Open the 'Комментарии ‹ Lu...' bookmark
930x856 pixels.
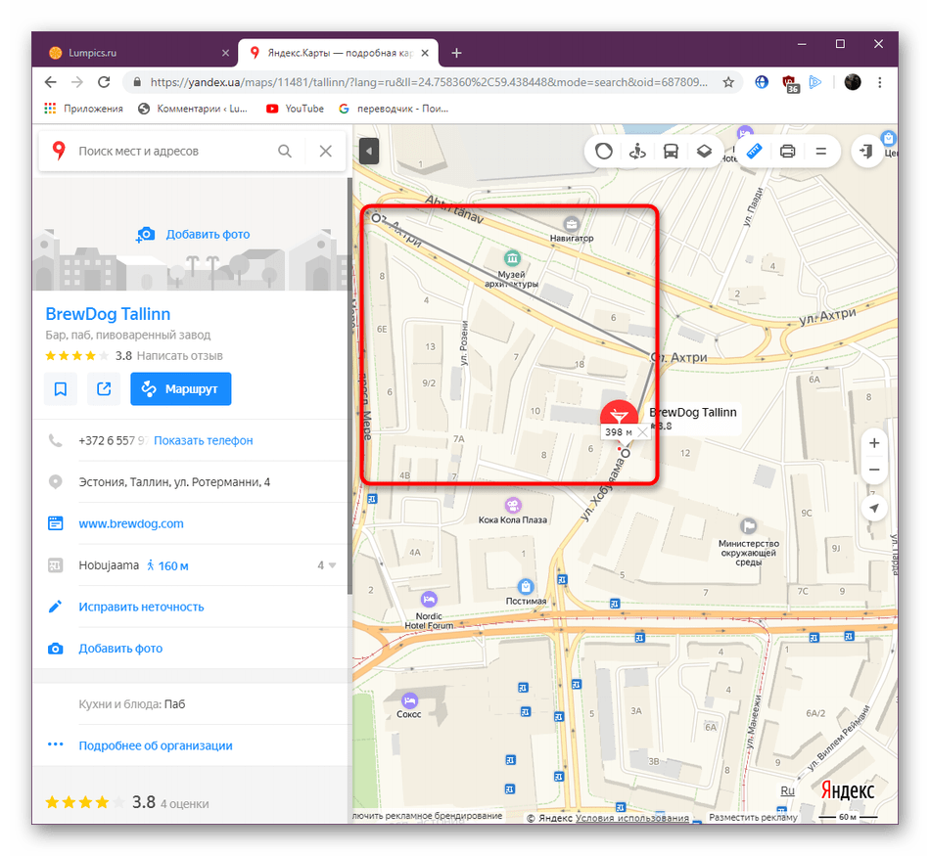click(193, 109)
